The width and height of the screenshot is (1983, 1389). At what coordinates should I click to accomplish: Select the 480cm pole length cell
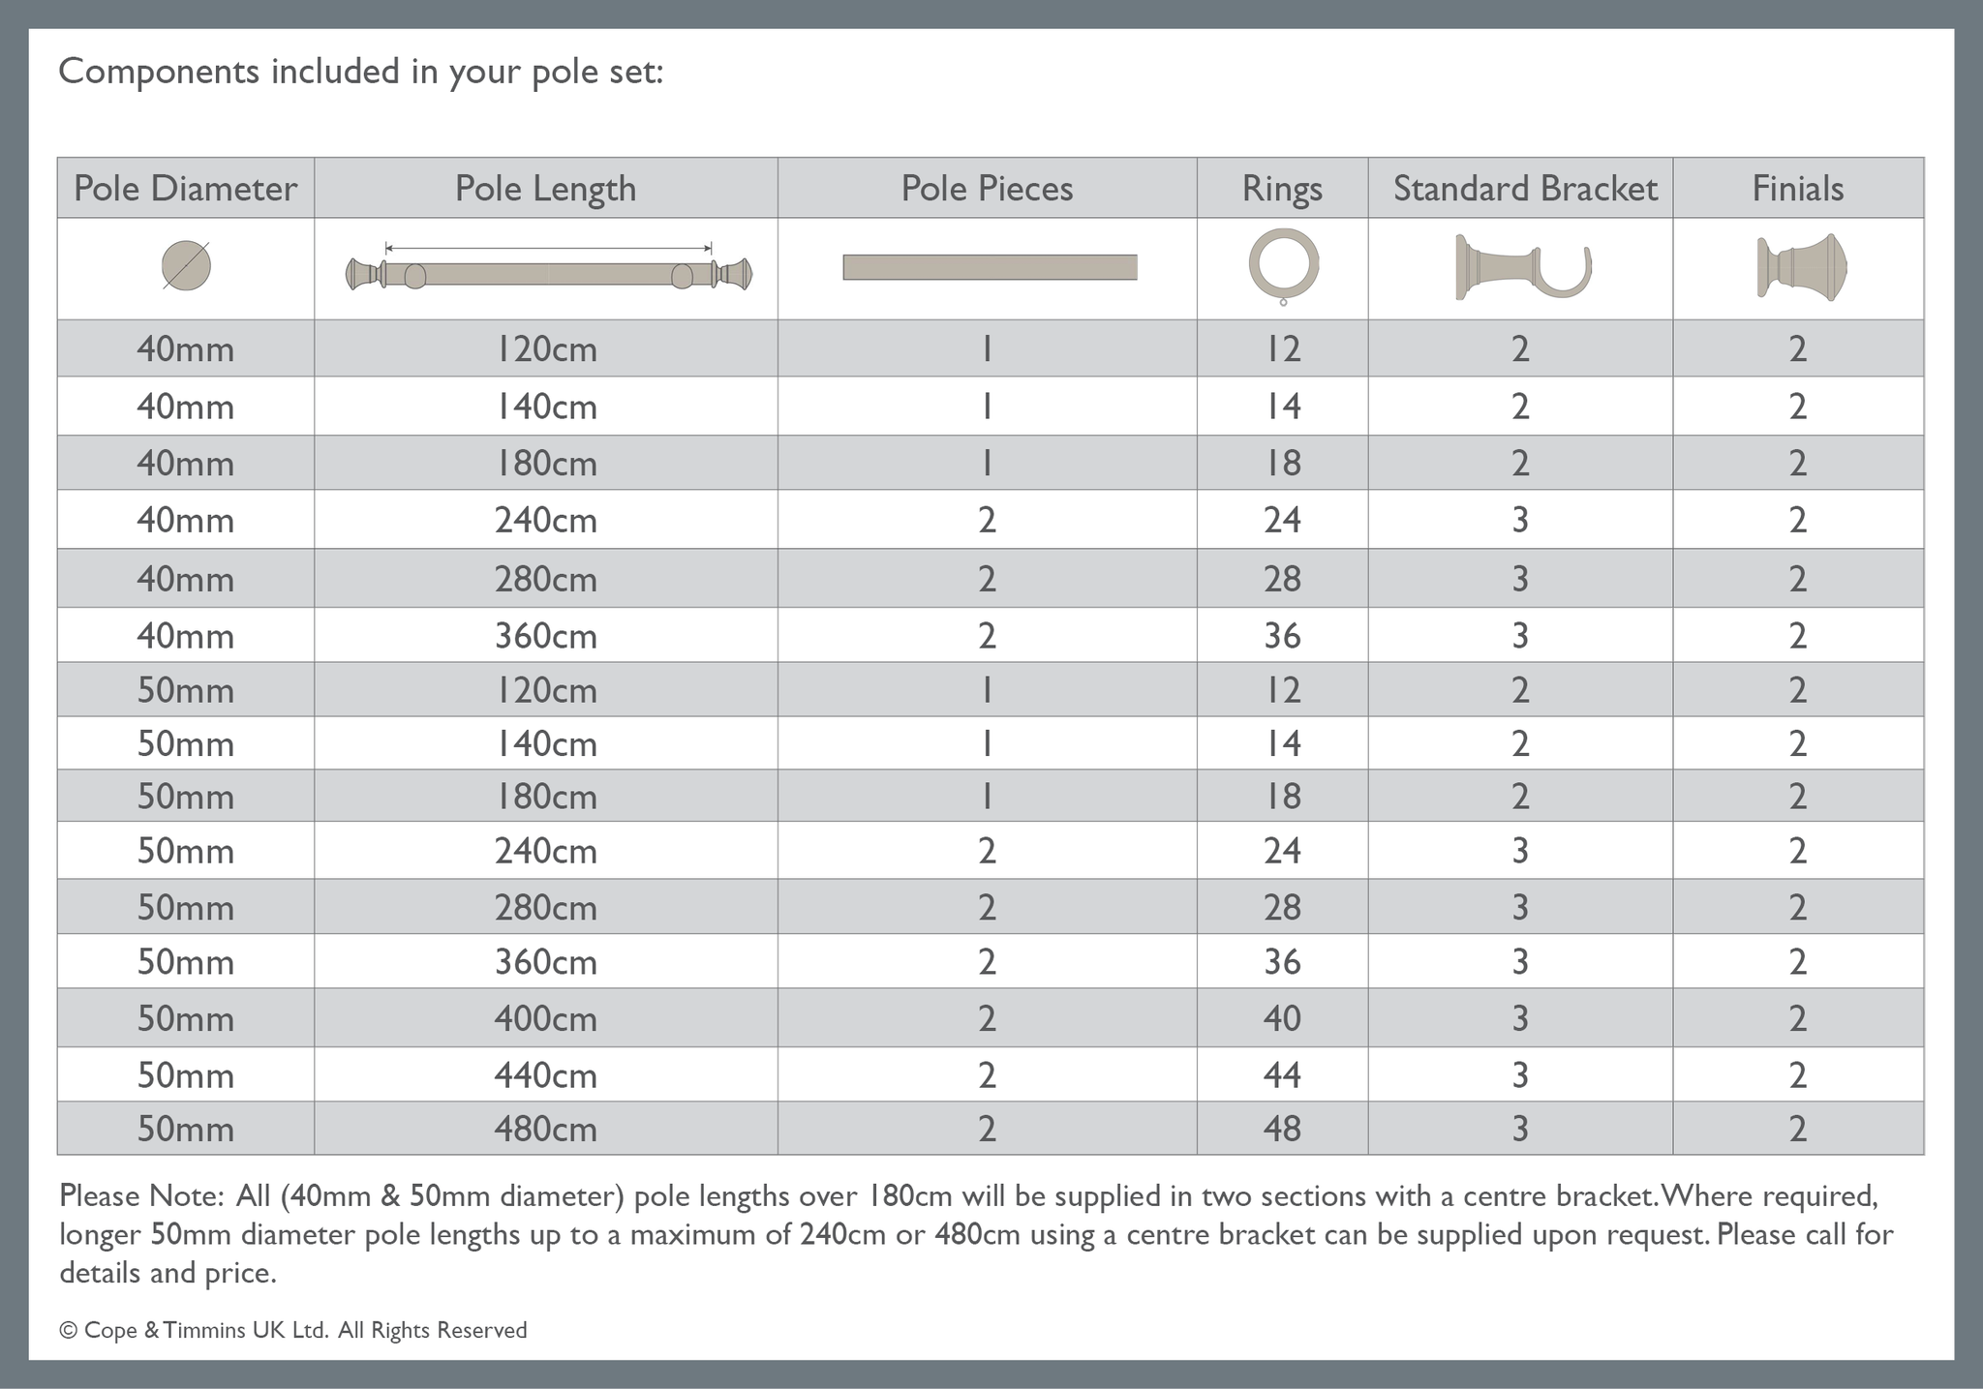click(x=546, y=1130)
